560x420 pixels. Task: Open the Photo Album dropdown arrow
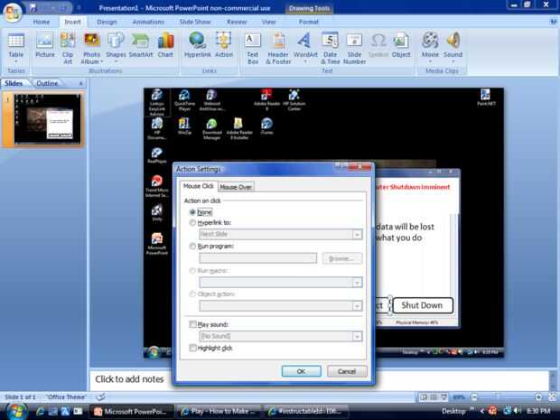pyautogui.click(x=102, y=61)
